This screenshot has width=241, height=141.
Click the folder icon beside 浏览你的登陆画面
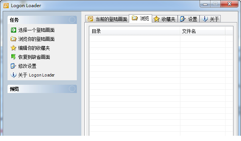[14, 39]
